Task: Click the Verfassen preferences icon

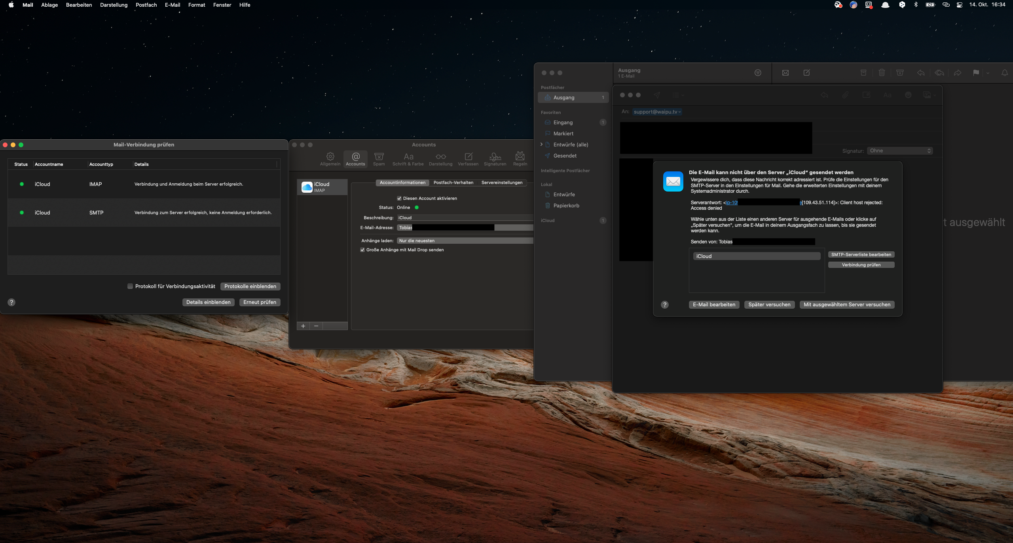Action: [x=468, y=159]
